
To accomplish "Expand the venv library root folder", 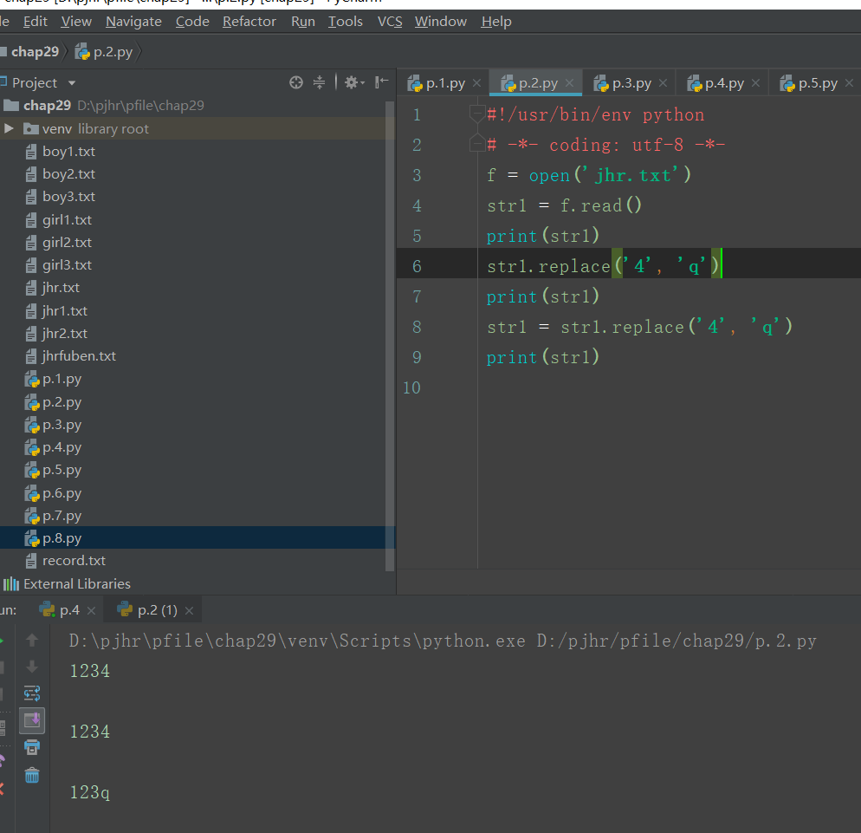I will point(10,128).
